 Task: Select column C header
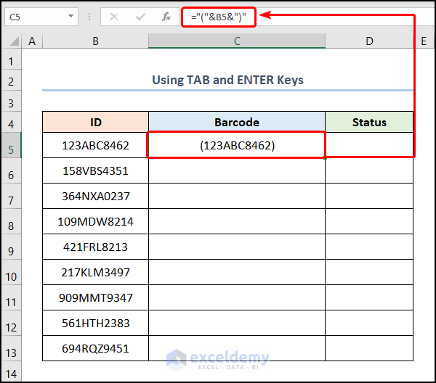coord(237,41)
